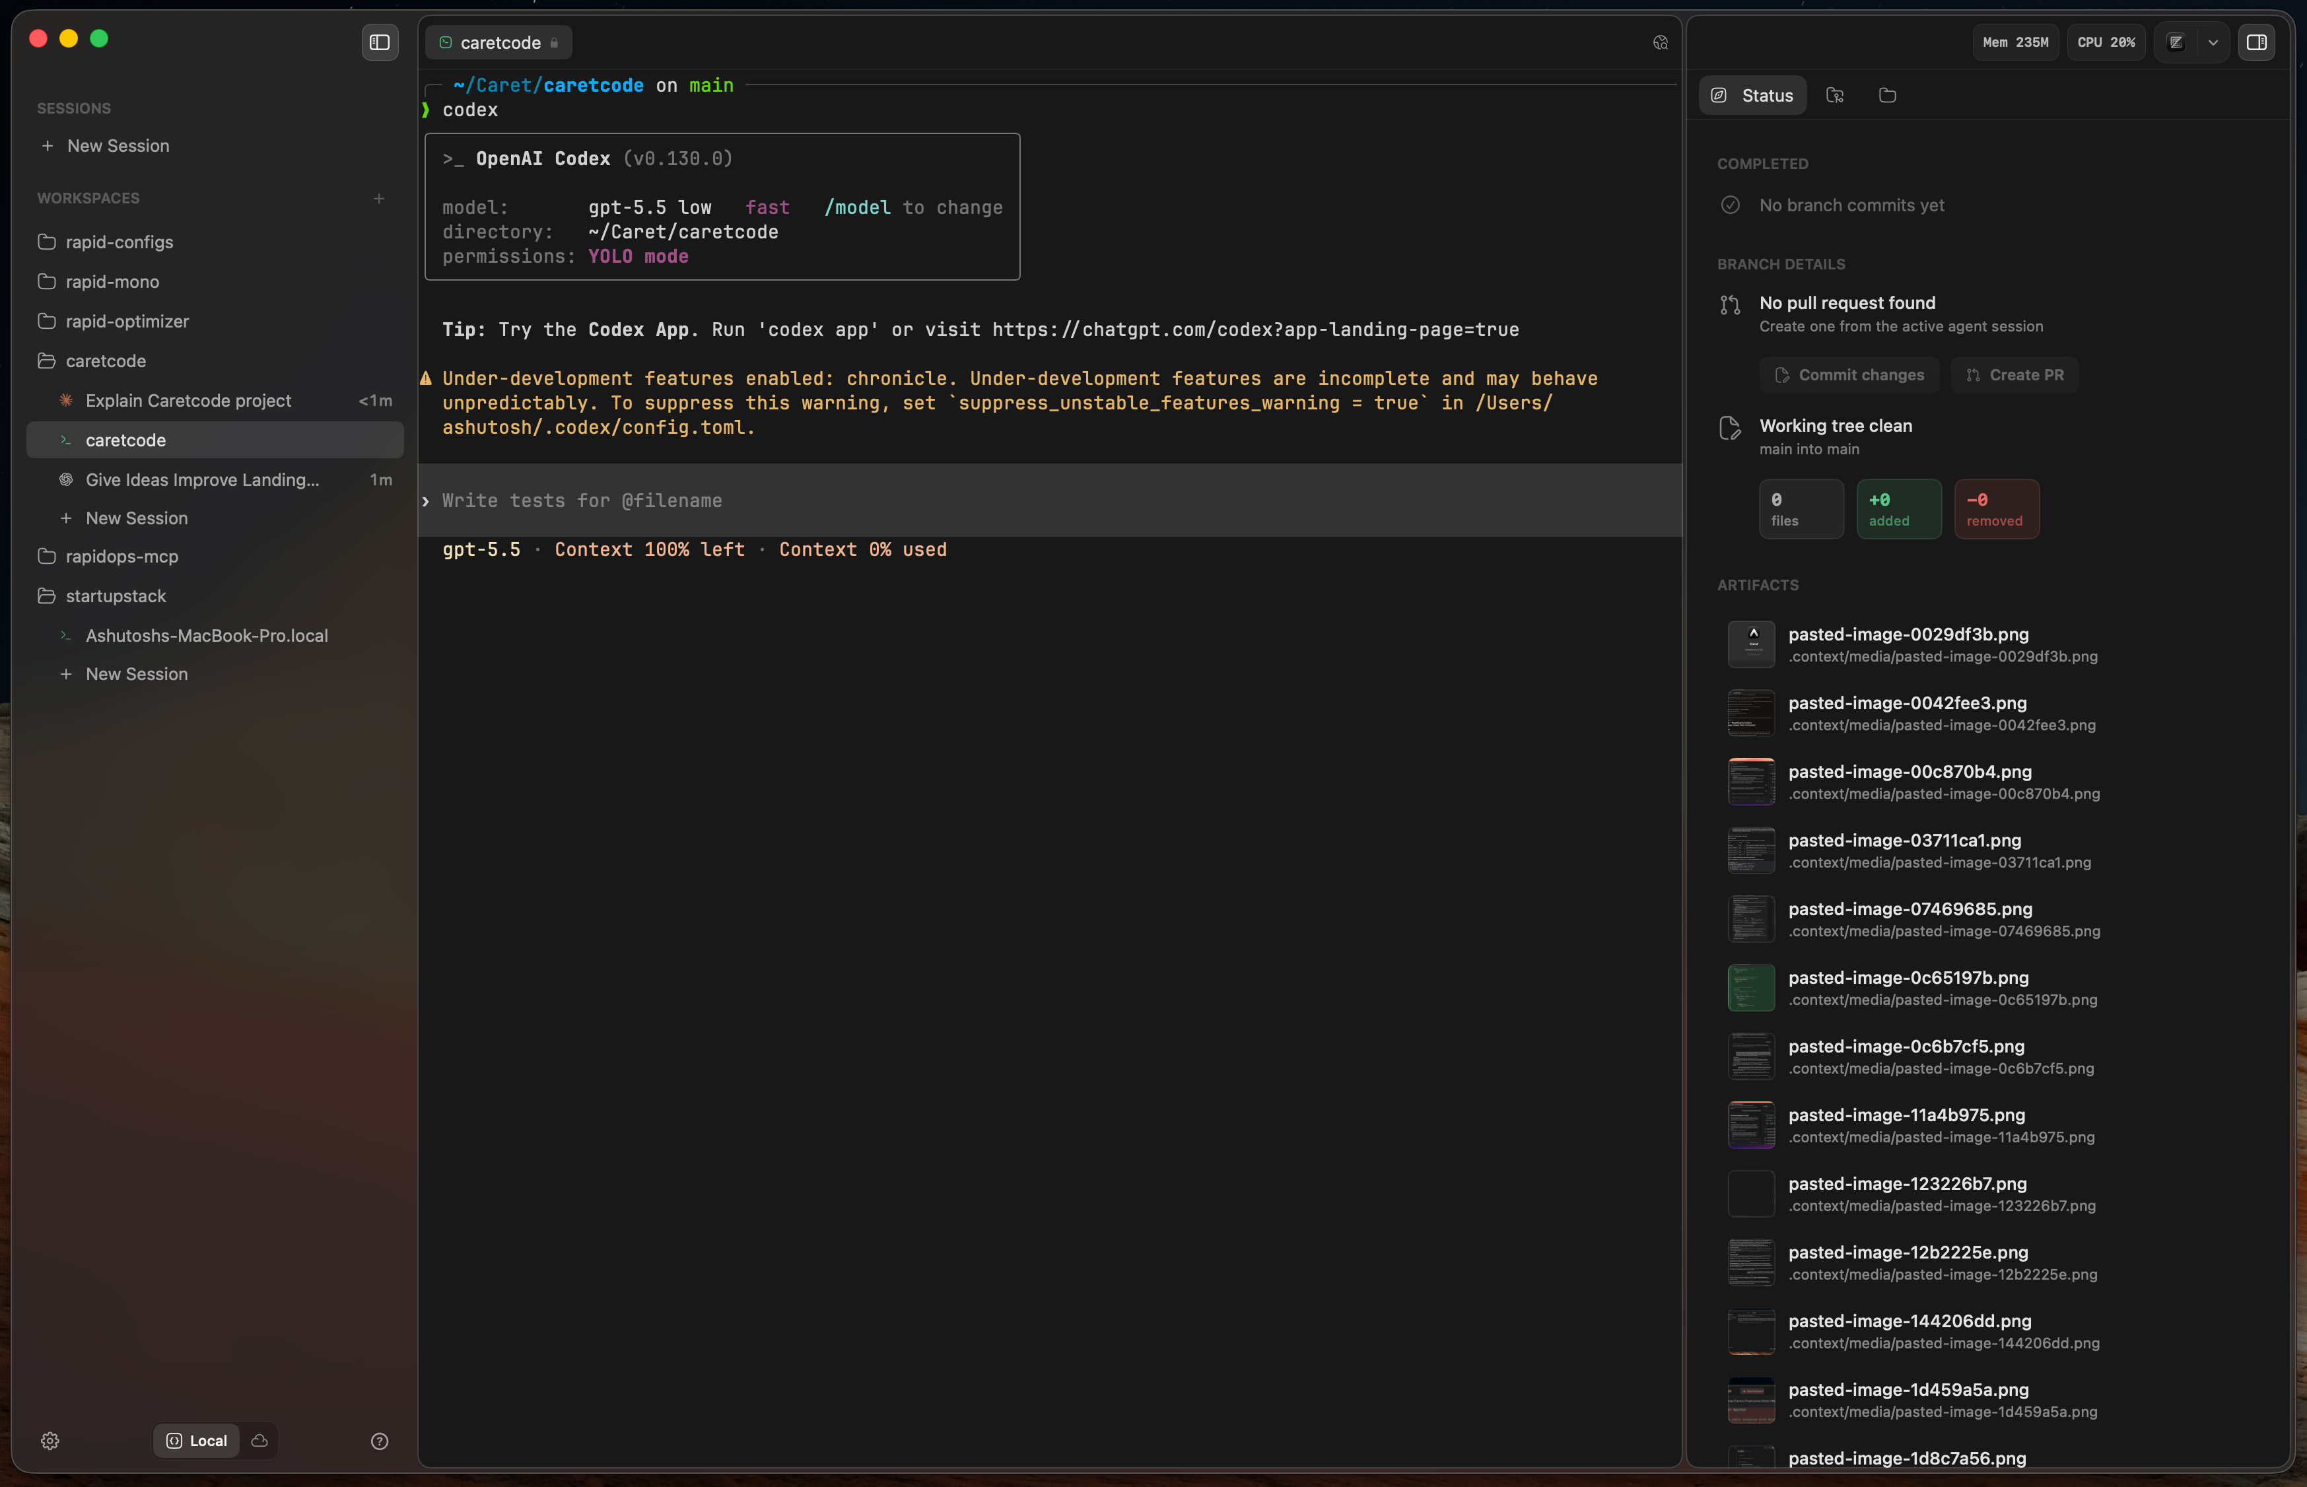Click the Mem 235M indicator

coord(2015,42)
